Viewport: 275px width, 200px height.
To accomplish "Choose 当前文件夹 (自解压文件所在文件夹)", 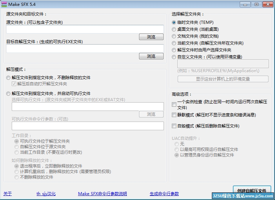I will coord(174,43).
